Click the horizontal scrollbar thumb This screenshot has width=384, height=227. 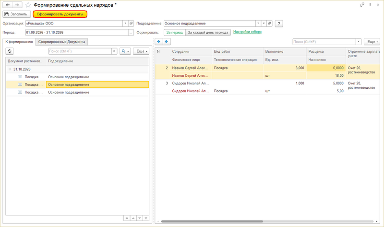(212, 221)
